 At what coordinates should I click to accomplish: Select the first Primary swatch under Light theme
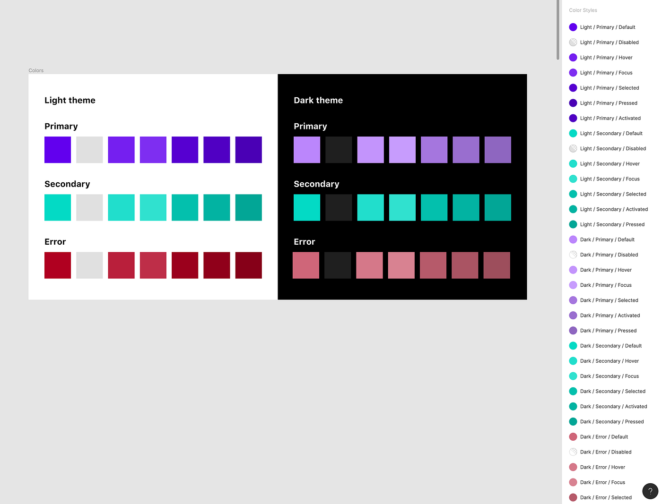[x=57, y=150]
